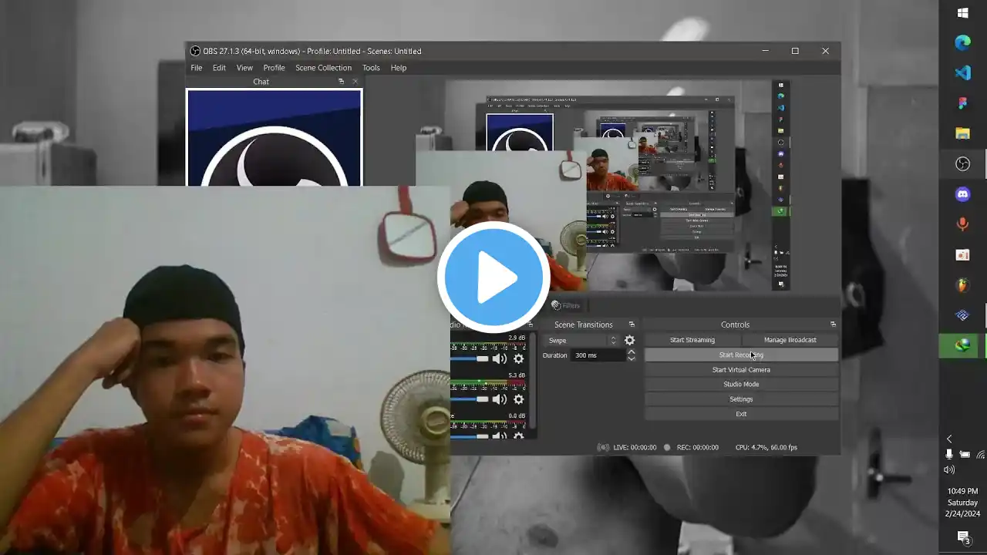Open the Scene Collection menu
The height and width of the screenshot is (555, 987).
[323, 68]
